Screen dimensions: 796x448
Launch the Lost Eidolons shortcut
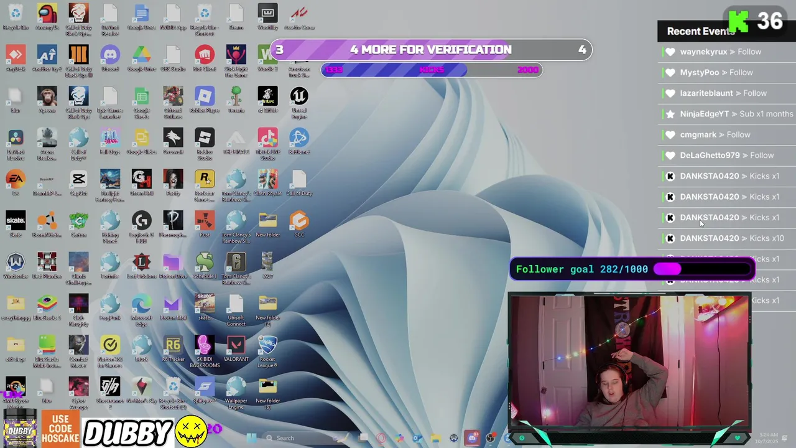(x=141, y=266)
